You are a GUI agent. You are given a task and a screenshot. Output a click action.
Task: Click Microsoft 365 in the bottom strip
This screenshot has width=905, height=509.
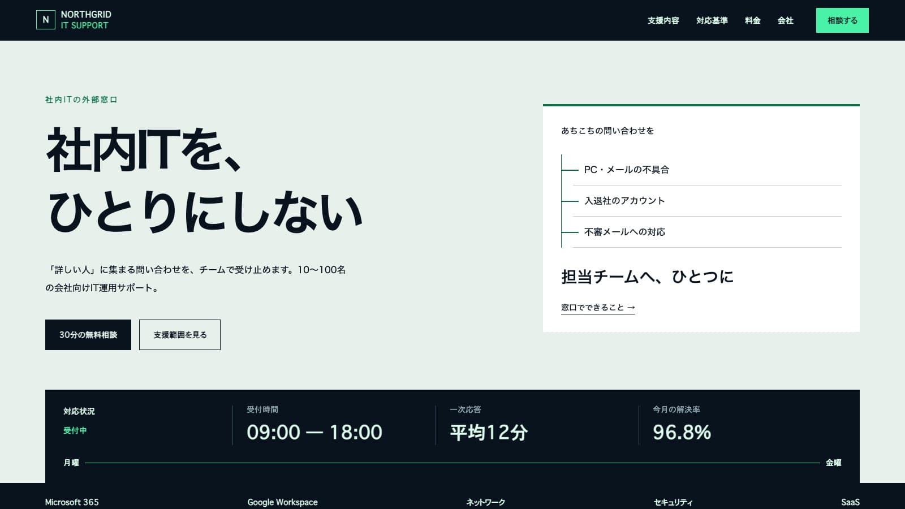tap(72, 502)
